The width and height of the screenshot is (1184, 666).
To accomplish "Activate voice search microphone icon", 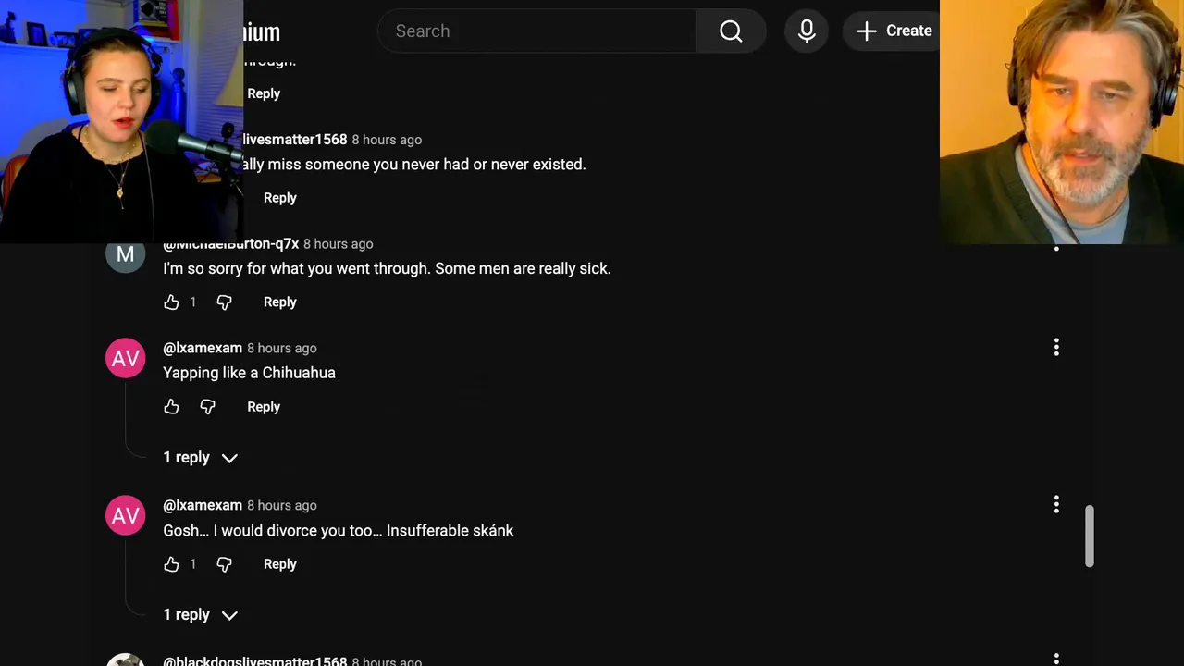I will point(807,31).
